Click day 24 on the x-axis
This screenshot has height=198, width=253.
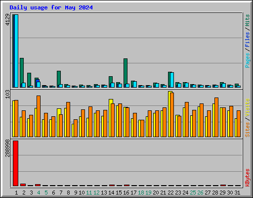[x=186, y=193]
